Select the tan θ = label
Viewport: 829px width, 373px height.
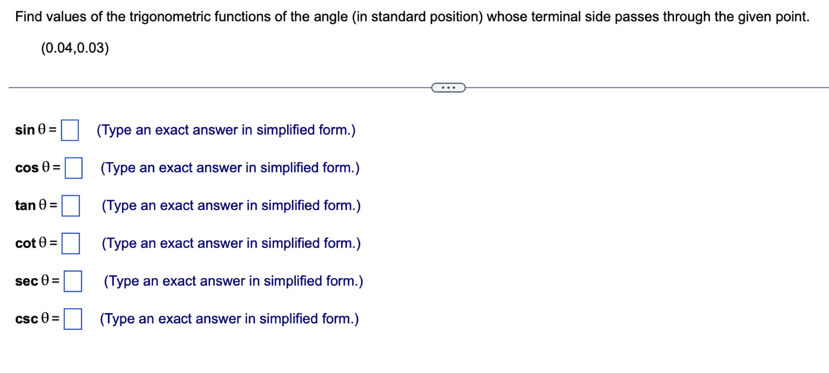click(36, 205)
